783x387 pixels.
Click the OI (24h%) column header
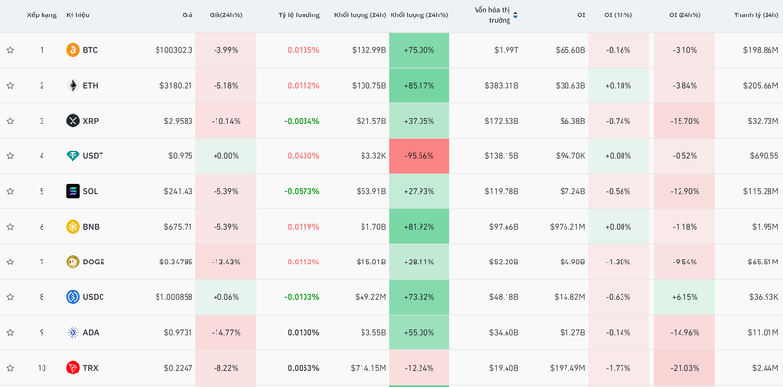click(684, 15)
